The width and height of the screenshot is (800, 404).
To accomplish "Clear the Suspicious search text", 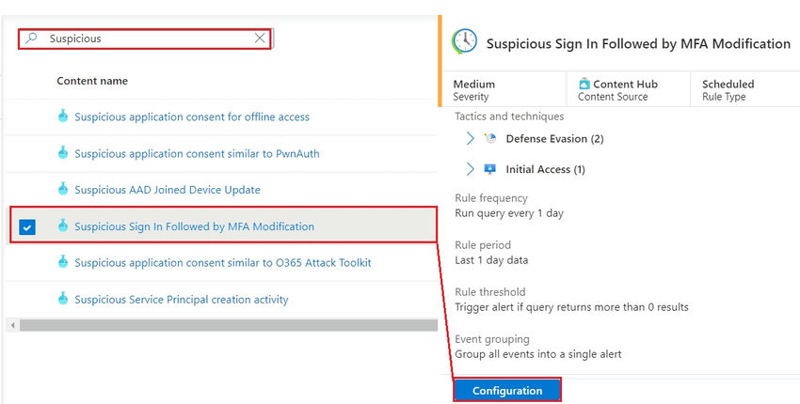I will pyautogui.click(x=260, y=39).
